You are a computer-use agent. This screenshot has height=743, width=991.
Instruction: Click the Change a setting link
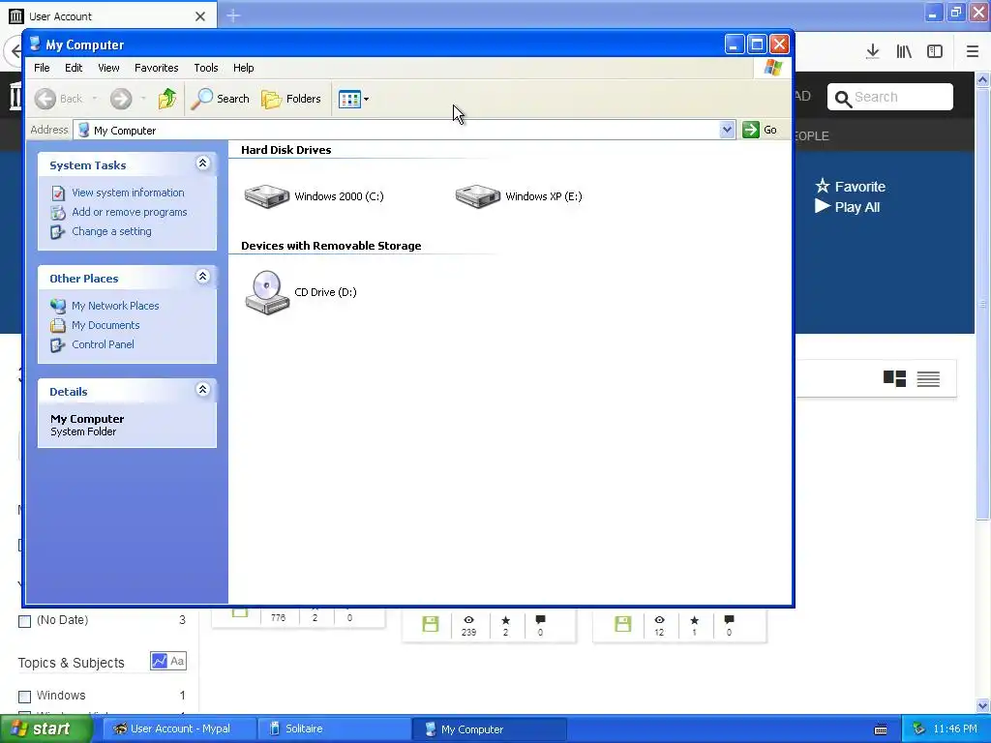coord(112,231)
